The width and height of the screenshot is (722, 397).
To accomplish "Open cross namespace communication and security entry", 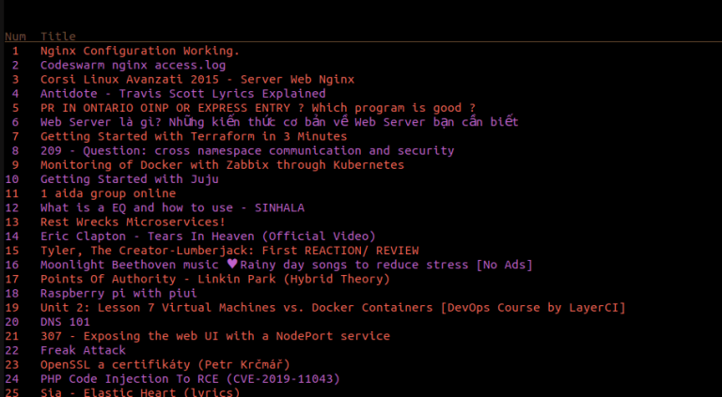I will (x=247, y=151).
